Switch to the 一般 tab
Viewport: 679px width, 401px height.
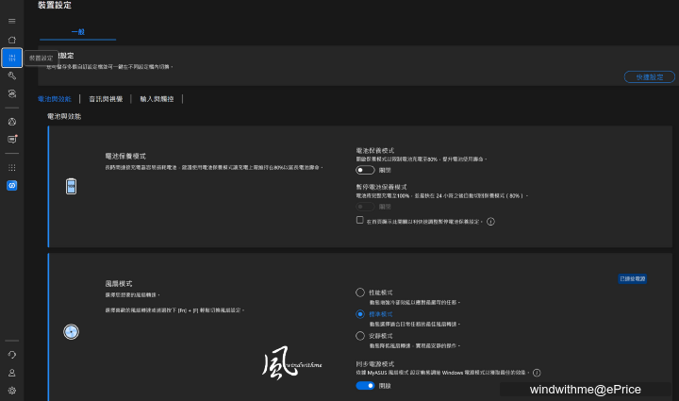78,32
